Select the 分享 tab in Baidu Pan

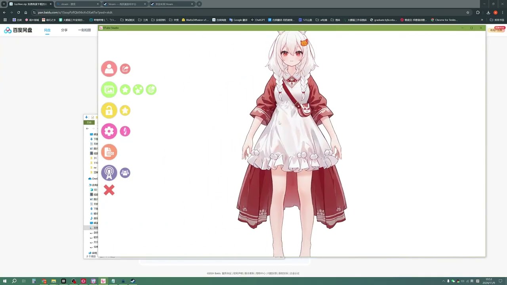(x=64, y=30)
